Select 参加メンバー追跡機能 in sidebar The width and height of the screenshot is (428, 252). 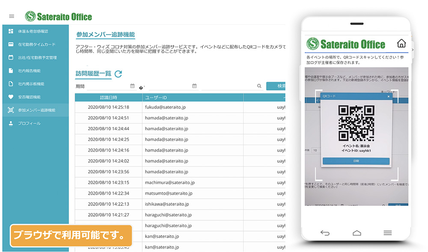pyautogui.click(x=36, y=110)
